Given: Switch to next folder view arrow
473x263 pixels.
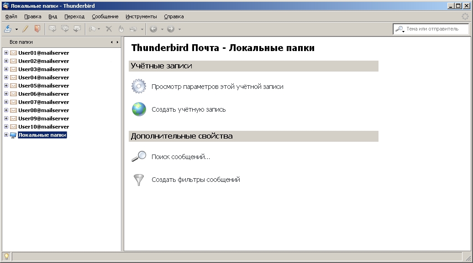Looking at the screenshot, I should (x=117, y=42).
